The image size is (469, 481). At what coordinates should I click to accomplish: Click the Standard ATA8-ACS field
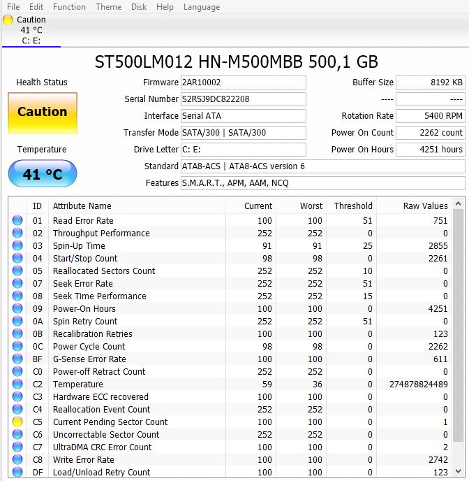pyautogui.click(x=323, y=166)
